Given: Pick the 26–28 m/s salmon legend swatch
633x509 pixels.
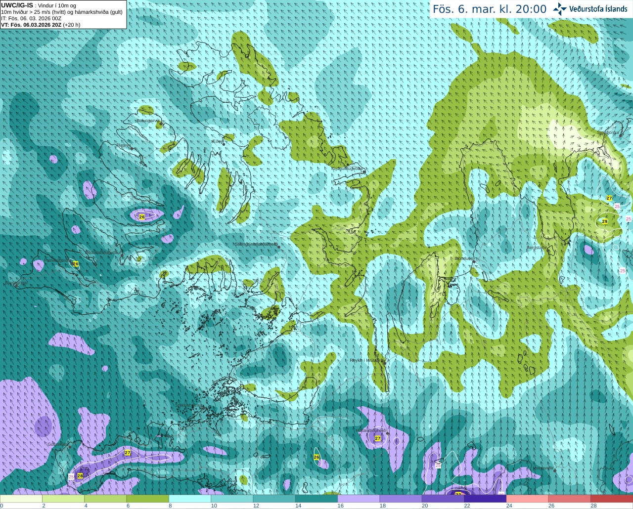Looking at the screenshot, I should pos(570,499).
